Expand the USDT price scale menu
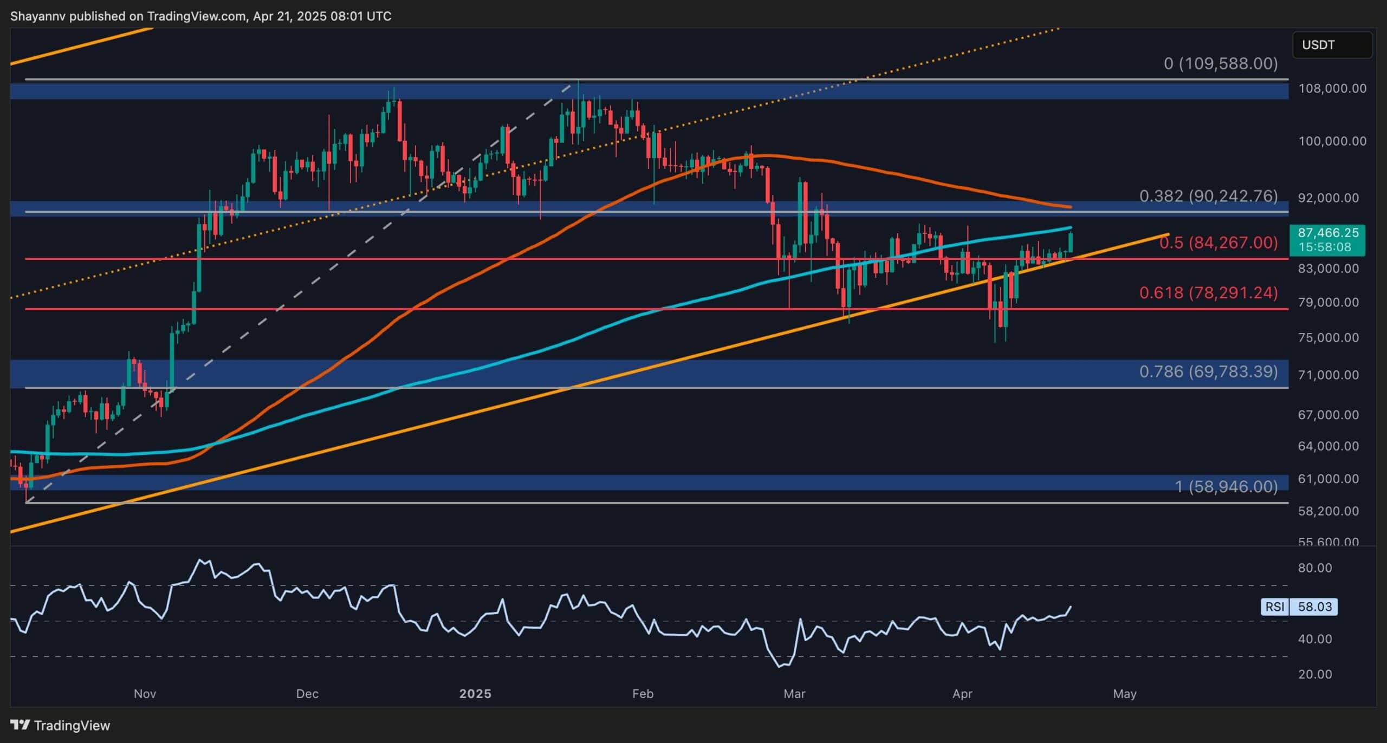This screenshot has height=743, width=1387. [1331, 45]
